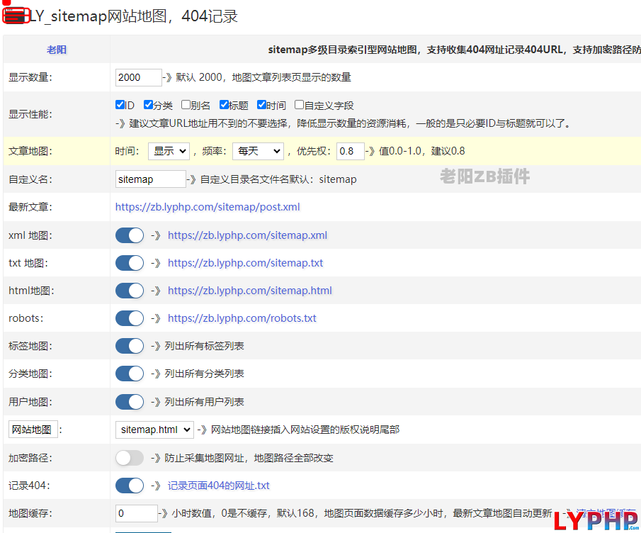This screenshot has height=533, width=641.
Task: Click the 自定义名 sitemap text field
Action: 149,179
